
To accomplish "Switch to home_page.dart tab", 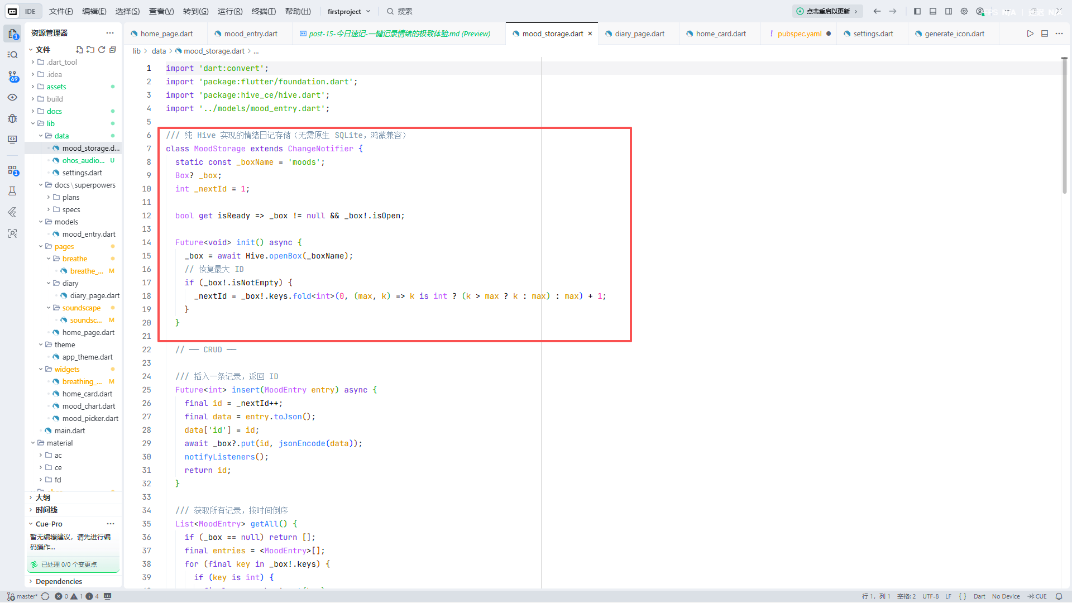I will 166,33.
